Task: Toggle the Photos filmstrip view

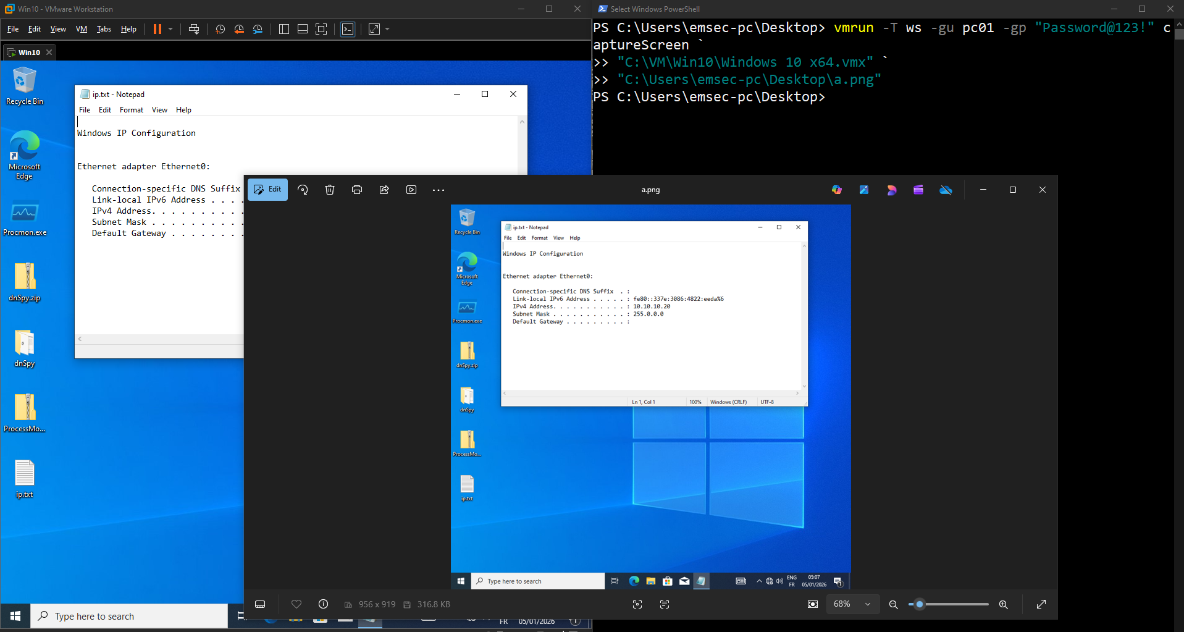Action: tap(260, 604)
